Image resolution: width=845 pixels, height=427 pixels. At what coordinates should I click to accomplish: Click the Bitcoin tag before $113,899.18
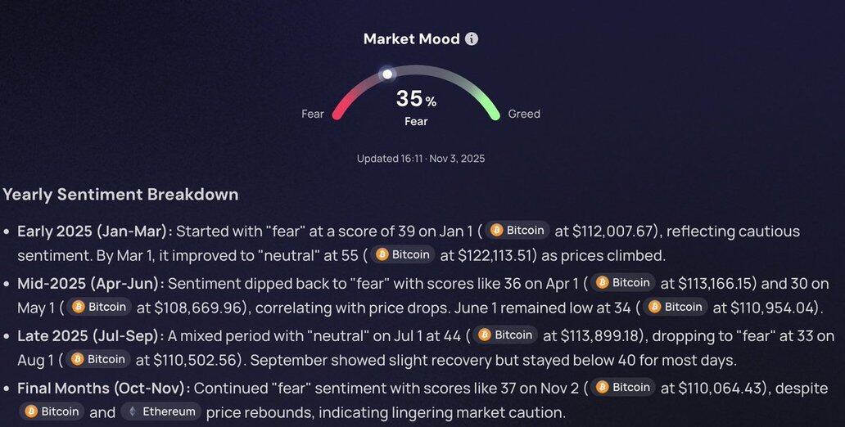pyautogui.click(x=505, y=335)
